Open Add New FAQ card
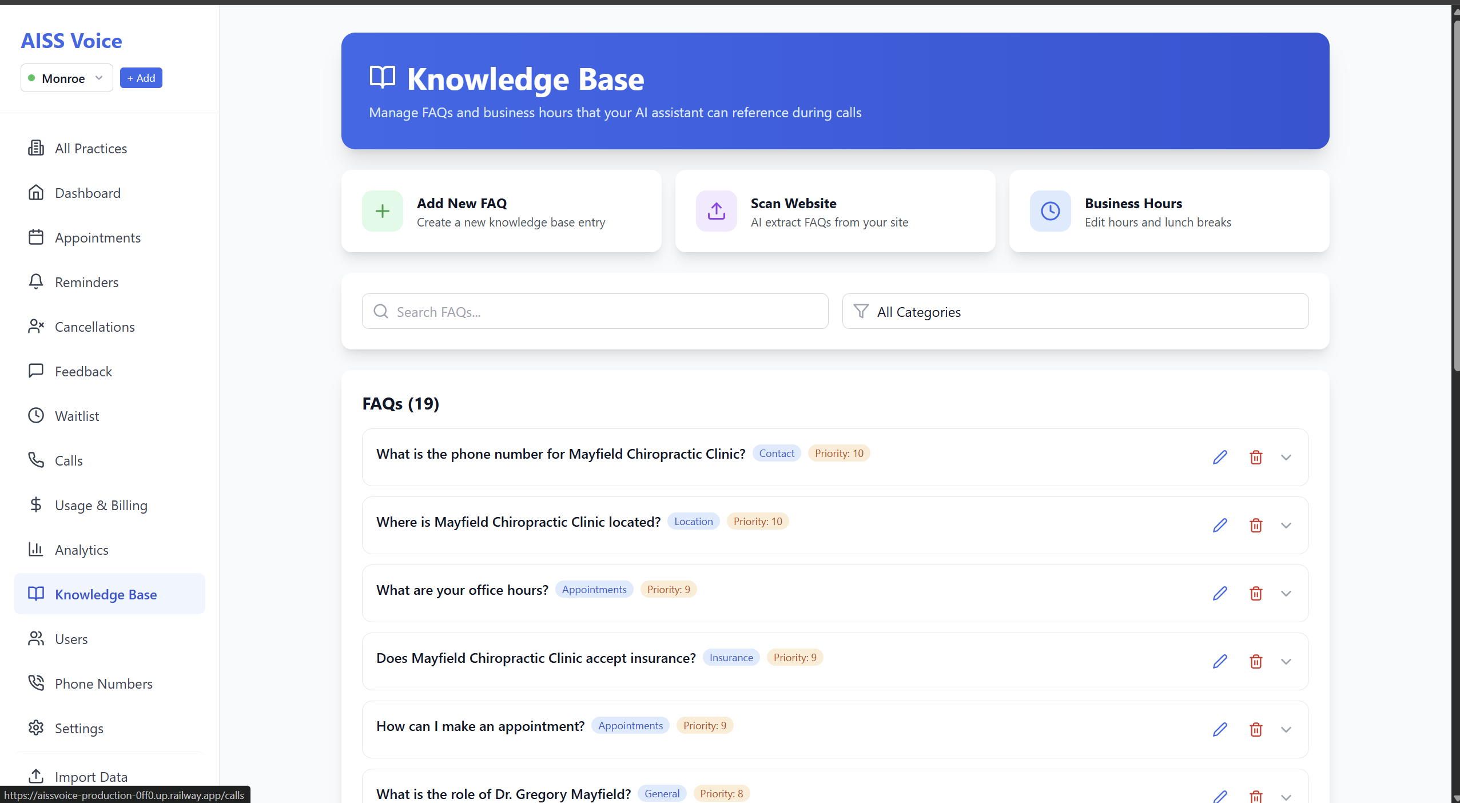 tap(502, 211)
